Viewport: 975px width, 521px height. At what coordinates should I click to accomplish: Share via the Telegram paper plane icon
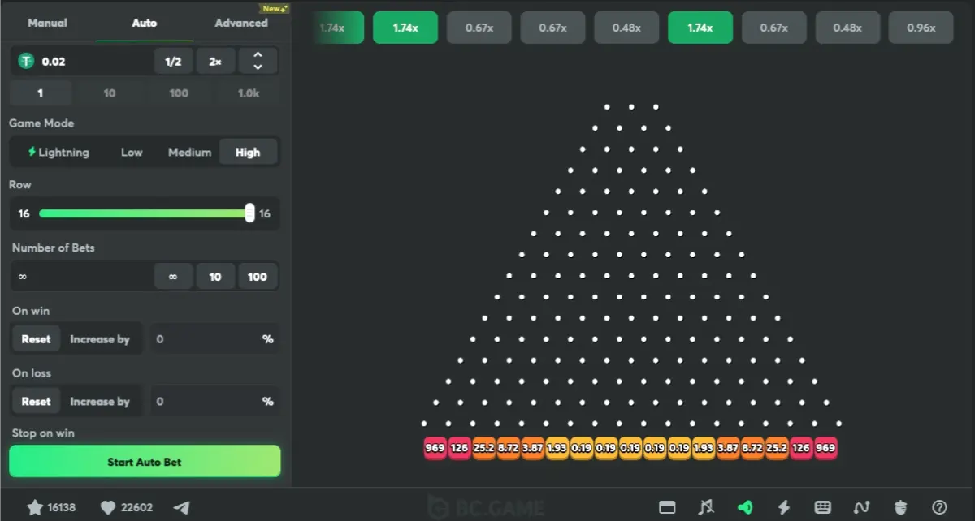pos(182,508)
